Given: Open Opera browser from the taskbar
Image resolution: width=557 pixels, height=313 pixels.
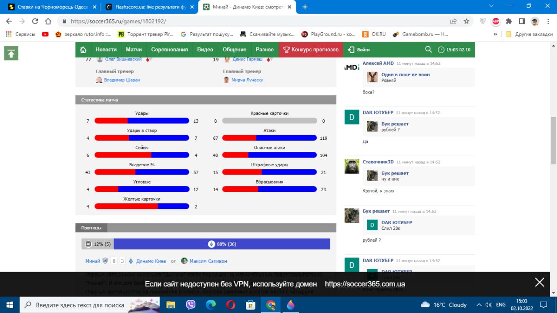Looking at the screenshot, I should pos(231,305).
